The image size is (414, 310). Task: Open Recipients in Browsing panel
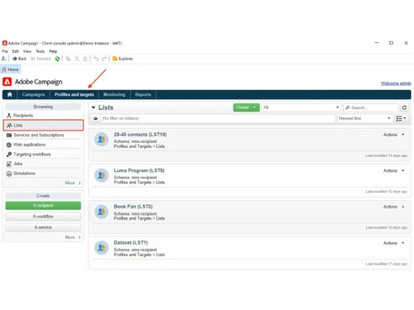[43, 116]
